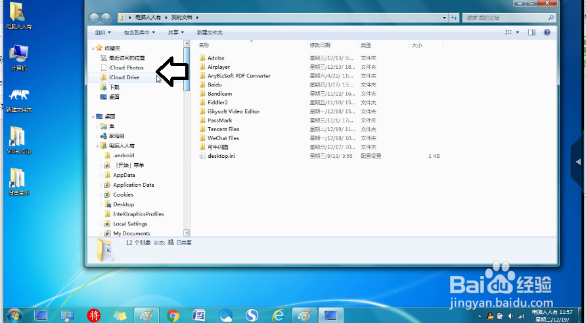This screenshot has height=323, width=586.
Task: Select iCloud Drive in favorites
Action: point(124,77)
